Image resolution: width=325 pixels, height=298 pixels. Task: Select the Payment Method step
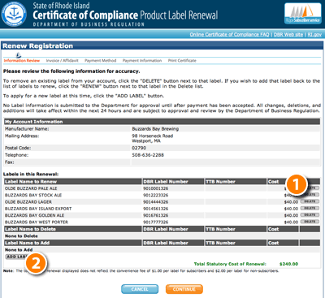pyautogui.click(x=101, y=61)
